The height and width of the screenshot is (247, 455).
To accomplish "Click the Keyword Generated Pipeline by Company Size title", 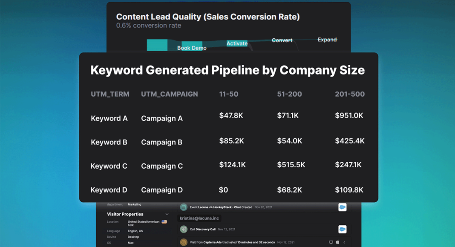I will [x=227, y=70].
